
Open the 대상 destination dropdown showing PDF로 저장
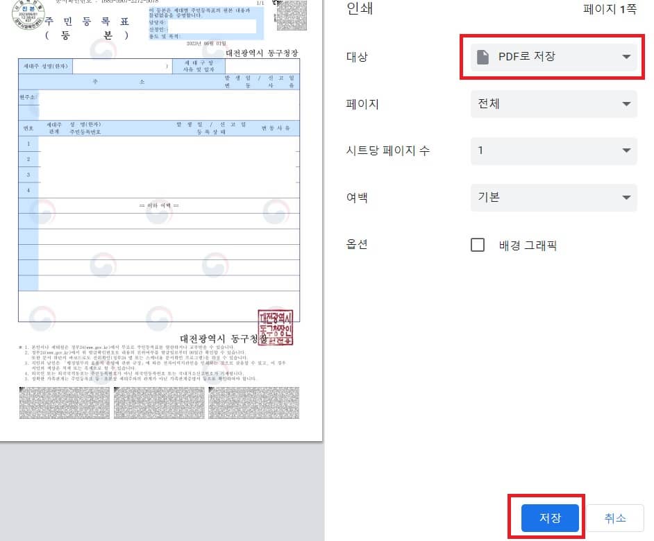point(553,57)
